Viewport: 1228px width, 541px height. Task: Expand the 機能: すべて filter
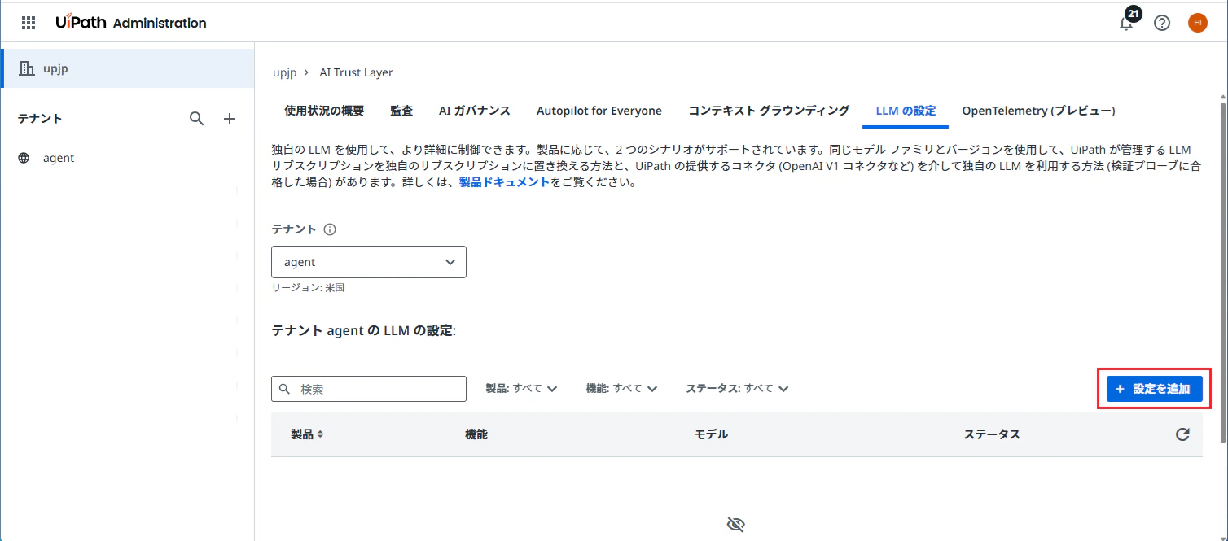tap(621, 389)
